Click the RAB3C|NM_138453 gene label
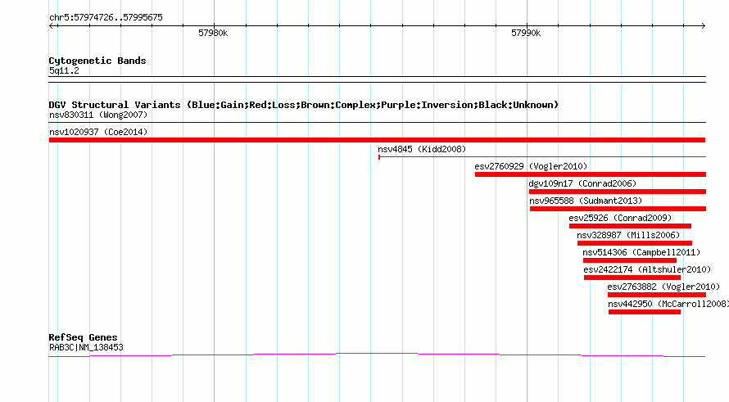This screenshot has height=402, width=729. click(86, 348)
